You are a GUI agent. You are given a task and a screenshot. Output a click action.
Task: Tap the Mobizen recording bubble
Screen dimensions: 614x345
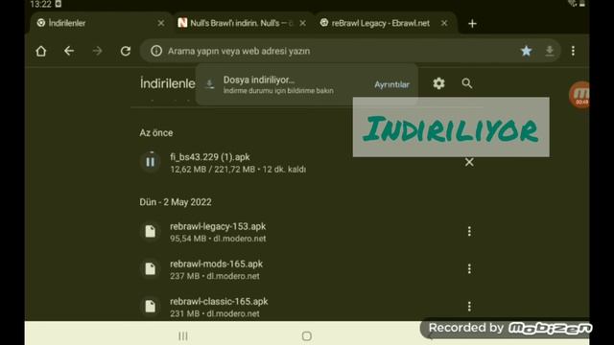point(579,95)
